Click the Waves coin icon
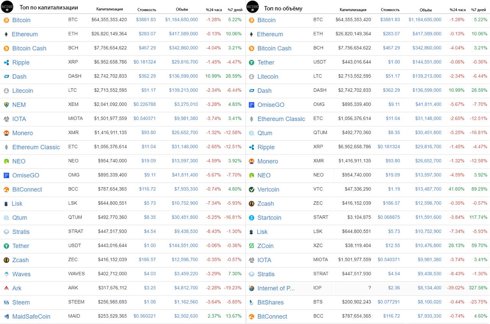Screen dimensions: 490x324 [6, 274]
